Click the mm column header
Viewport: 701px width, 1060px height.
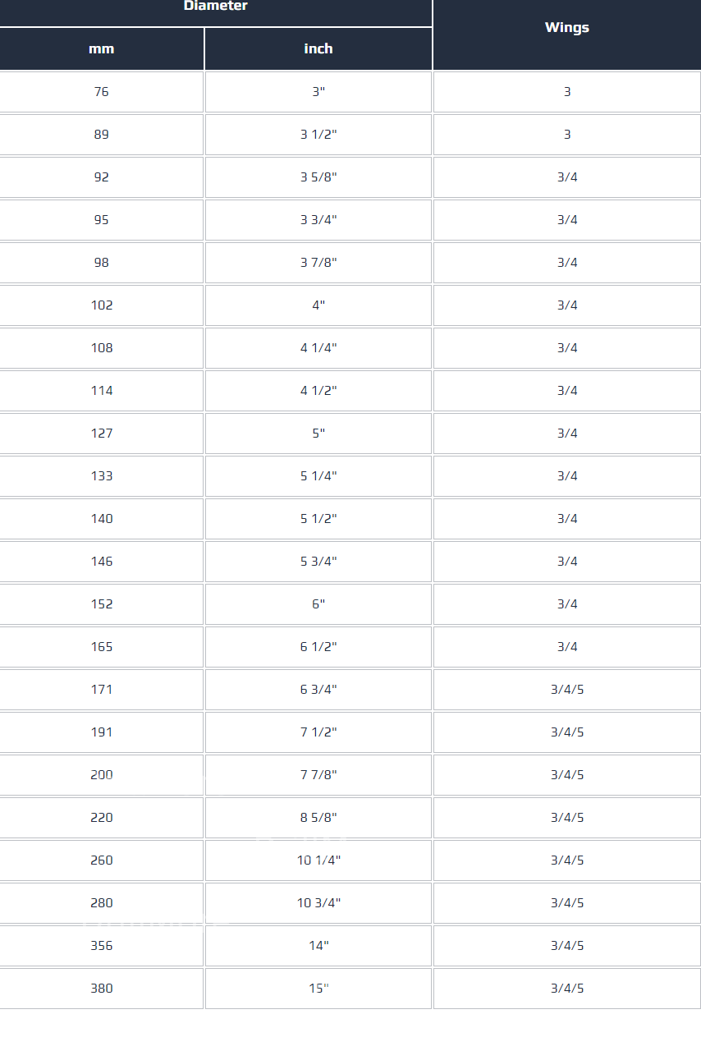(x=101, y=49)
